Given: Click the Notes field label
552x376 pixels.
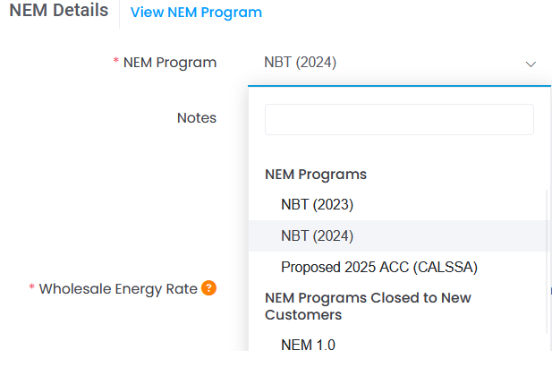Looking at the screenshot, I should pyautogui.click(x=197, y=118).
